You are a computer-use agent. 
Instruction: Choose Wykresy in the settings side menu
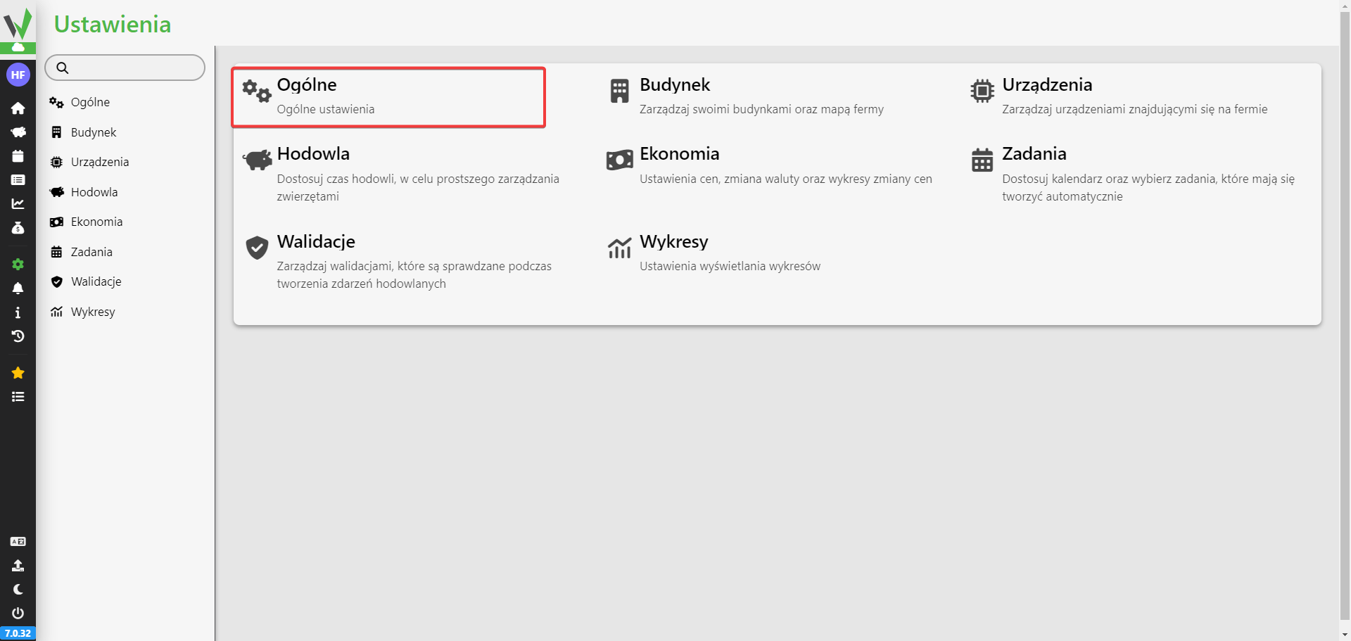coord(92,312)
